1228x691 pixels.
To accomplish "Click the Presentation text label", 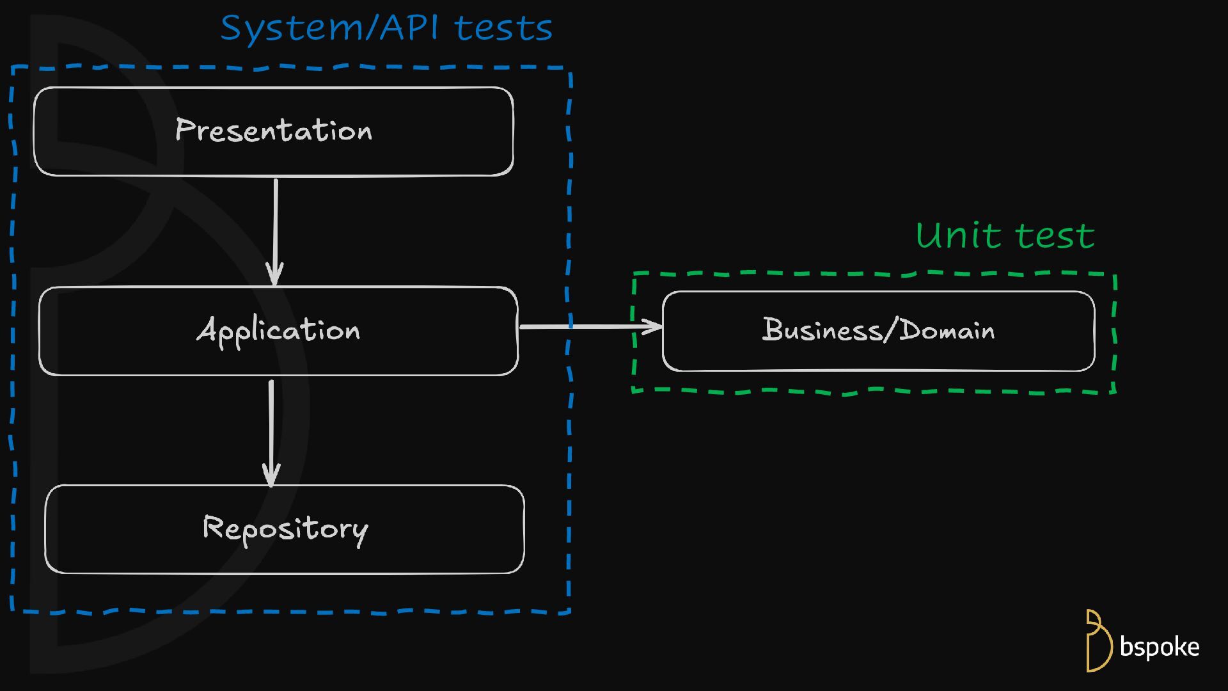I will point(274,131).
